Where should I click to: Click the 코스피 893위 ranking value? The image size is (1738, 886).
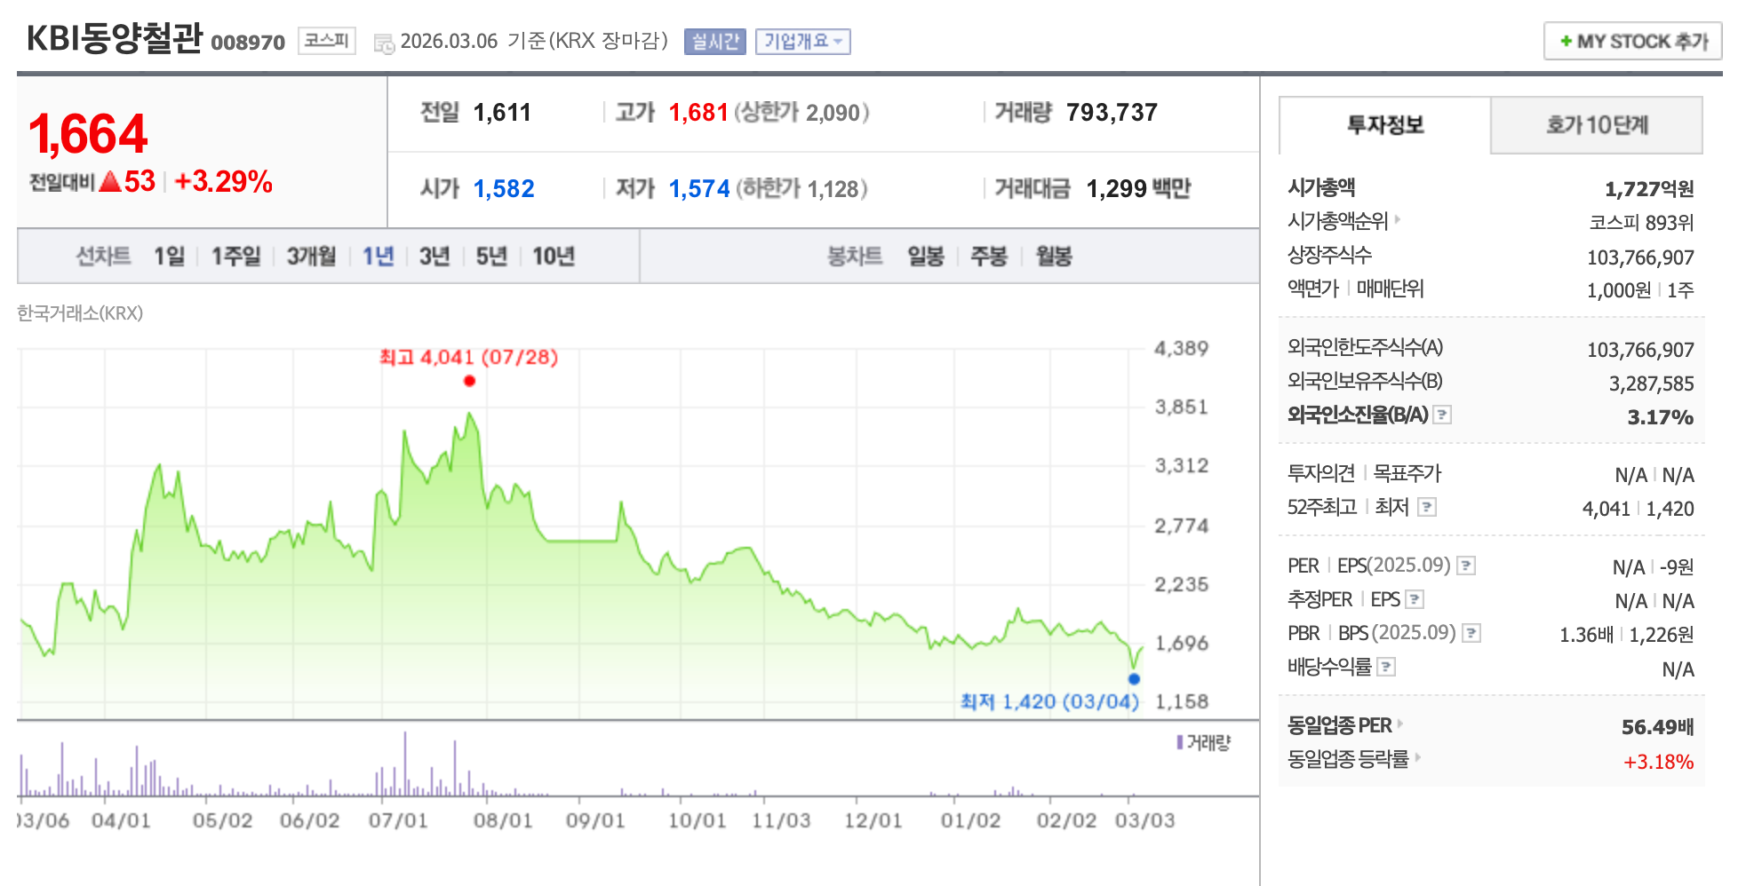pos(1642,223)
